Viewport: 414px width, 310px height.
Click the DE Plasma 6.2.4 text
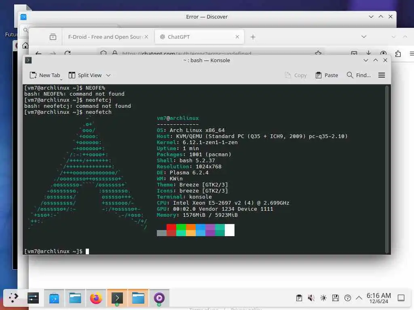183,173
